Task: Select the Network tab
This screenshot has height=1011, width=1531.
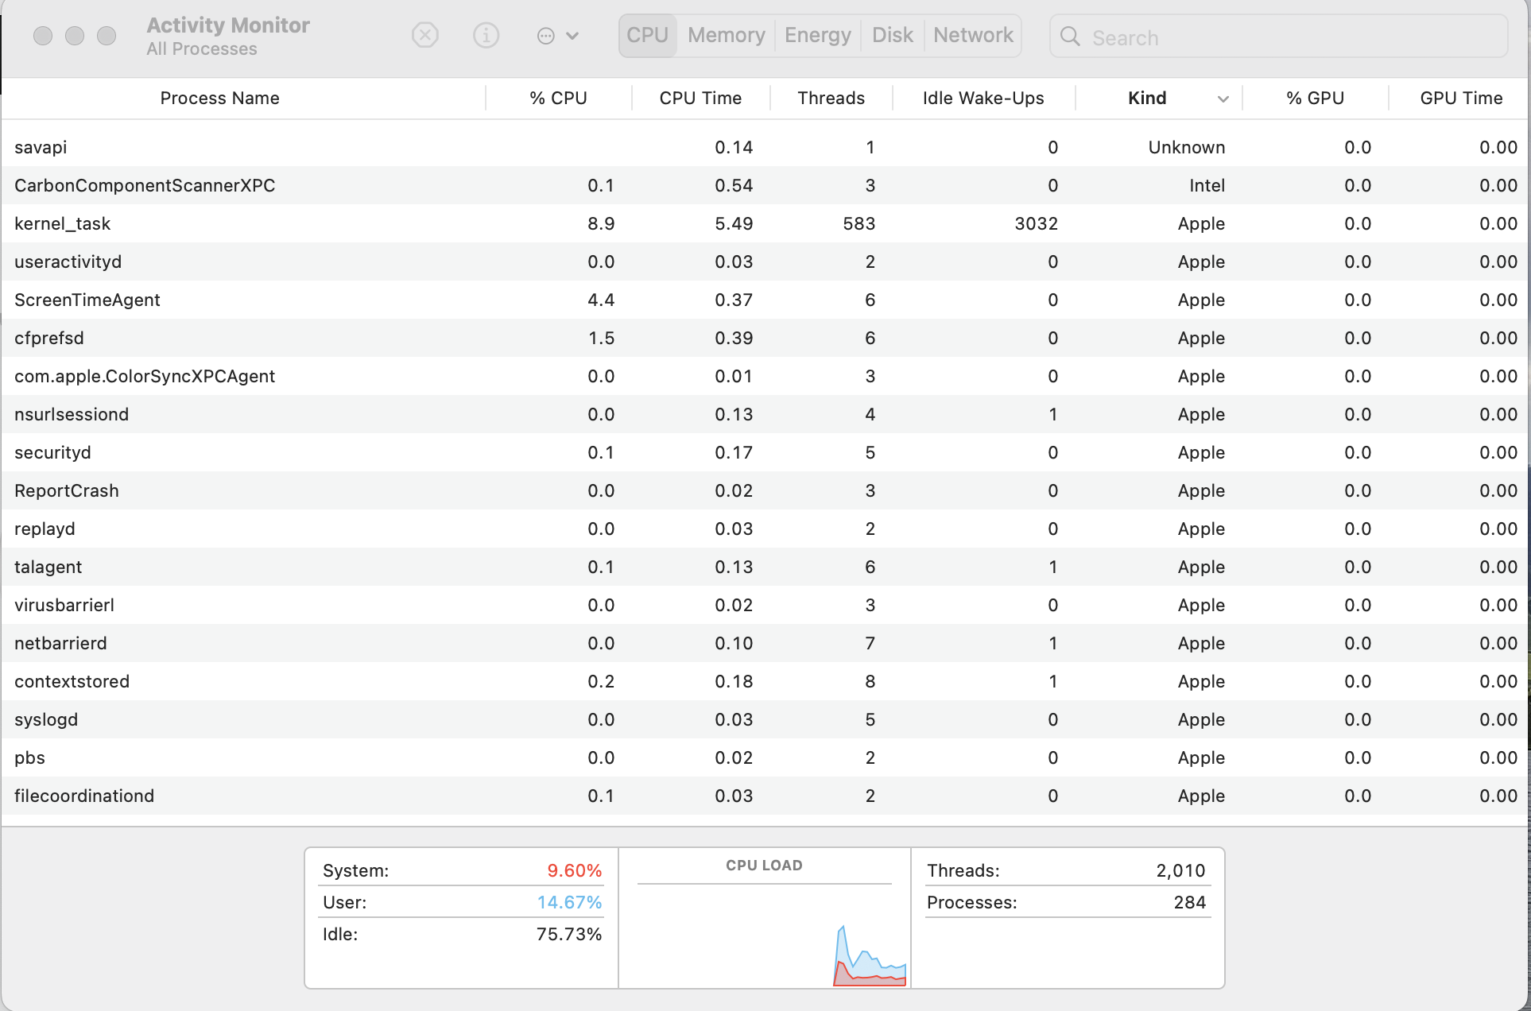Action: [x=973, y=36]
